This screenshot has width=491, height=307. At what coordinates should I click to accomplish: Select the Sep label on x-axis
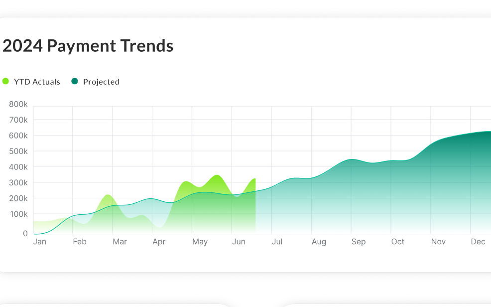pyautogui.click(x=358, y=242)
